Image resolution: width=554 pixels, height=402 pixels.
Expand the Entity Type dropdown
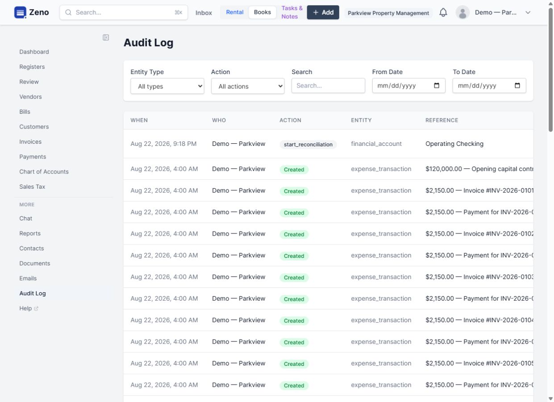coord(167,86)
